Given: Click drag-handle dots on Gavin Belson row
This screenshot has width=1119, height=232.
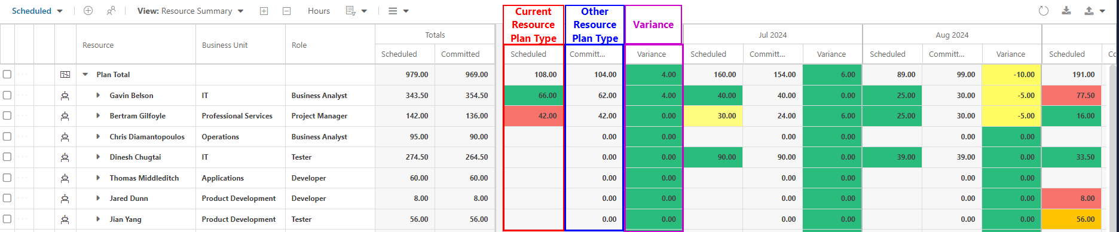Looking at the screenshot, I should (x=23, y=96).
